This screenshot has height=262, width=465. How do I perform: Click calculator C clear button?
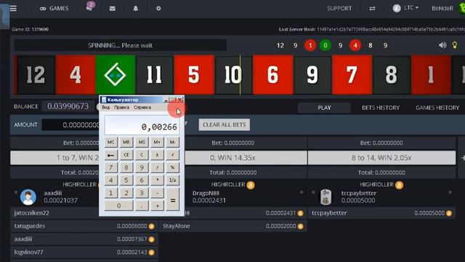pyautogui.click(x=142, y=155)
